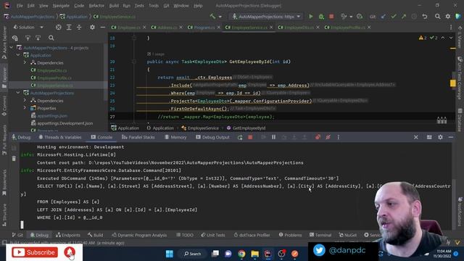Click the view breakpoints red icon
Screen dimensions: 464x261
[318, 137]
